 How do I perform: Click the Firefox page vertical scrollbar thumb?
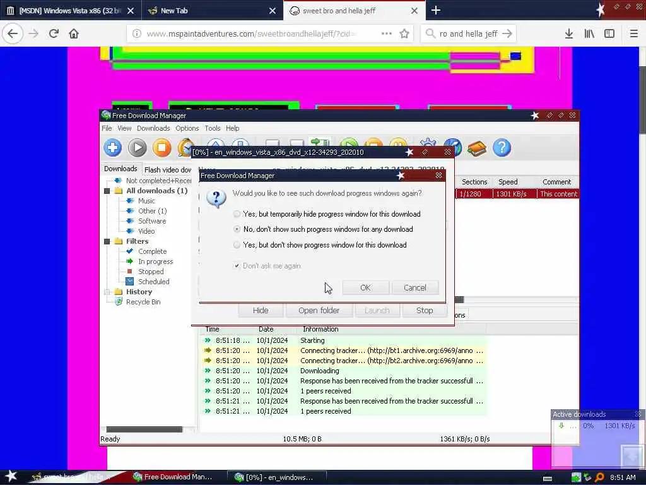pos(642,99)
